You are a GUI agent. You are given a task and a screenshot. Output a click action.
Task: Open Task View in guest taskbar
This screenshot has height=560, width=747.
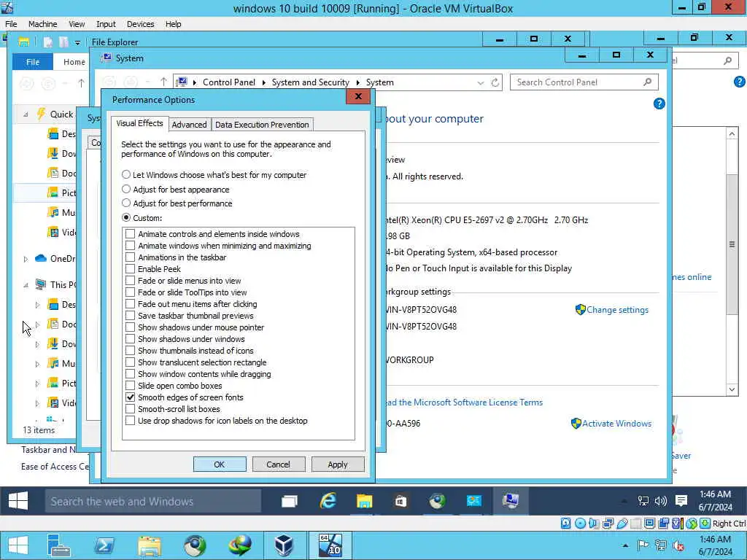click(289, 501)
